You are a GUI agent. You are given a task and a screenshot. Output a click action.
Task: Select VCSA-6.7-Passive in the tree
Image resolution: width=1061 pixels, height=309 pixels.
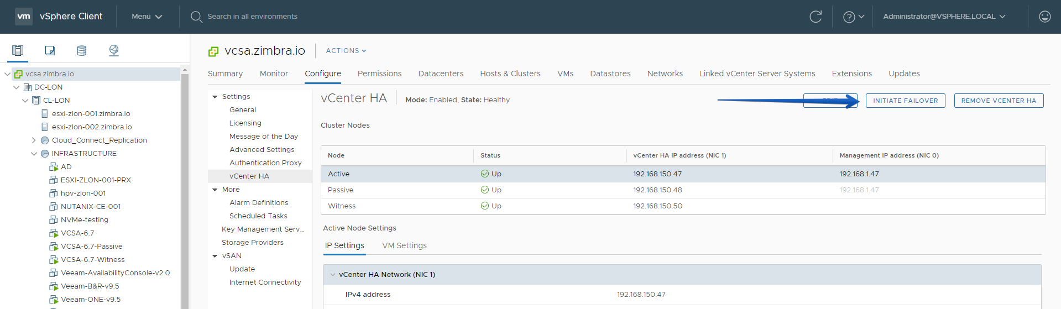pyautogui.click(x=92, y=247)
